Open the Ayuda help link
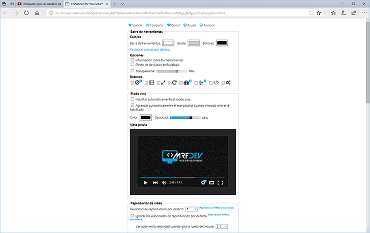The image size is (370, 233). [x=190, y=25]
